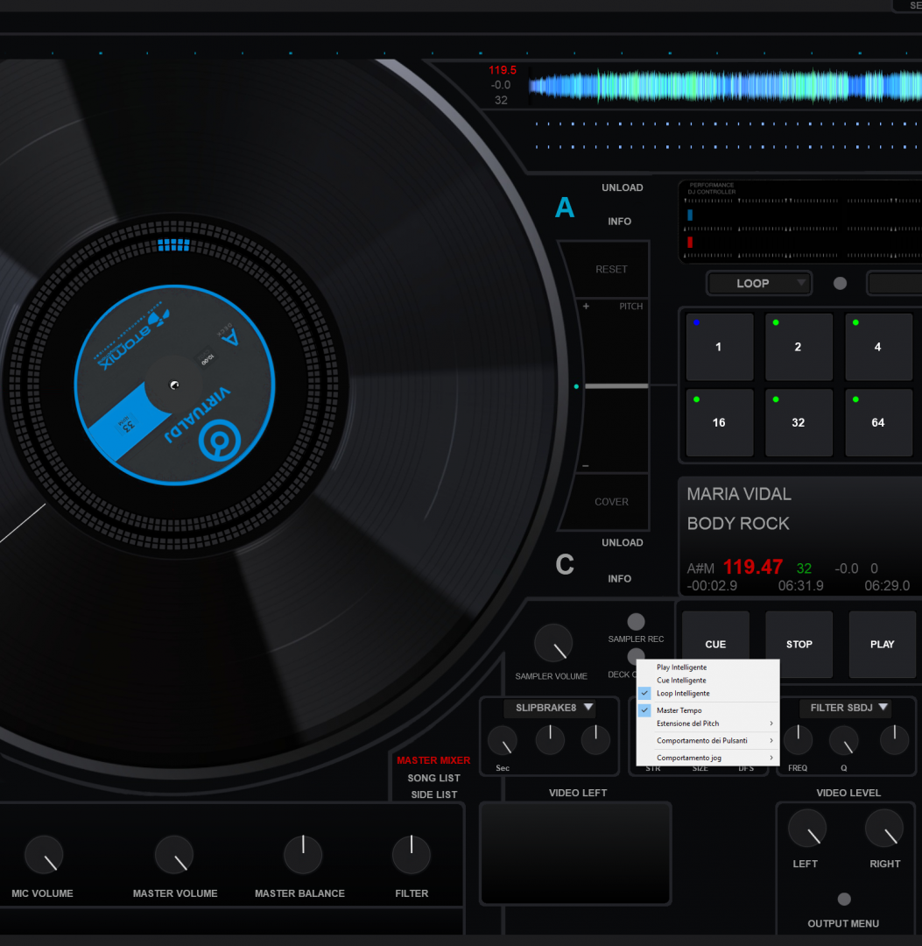Click the red BPM value 119.47
Screen dimensions: 922x946
pyautogui.click(x=752, y=567)
